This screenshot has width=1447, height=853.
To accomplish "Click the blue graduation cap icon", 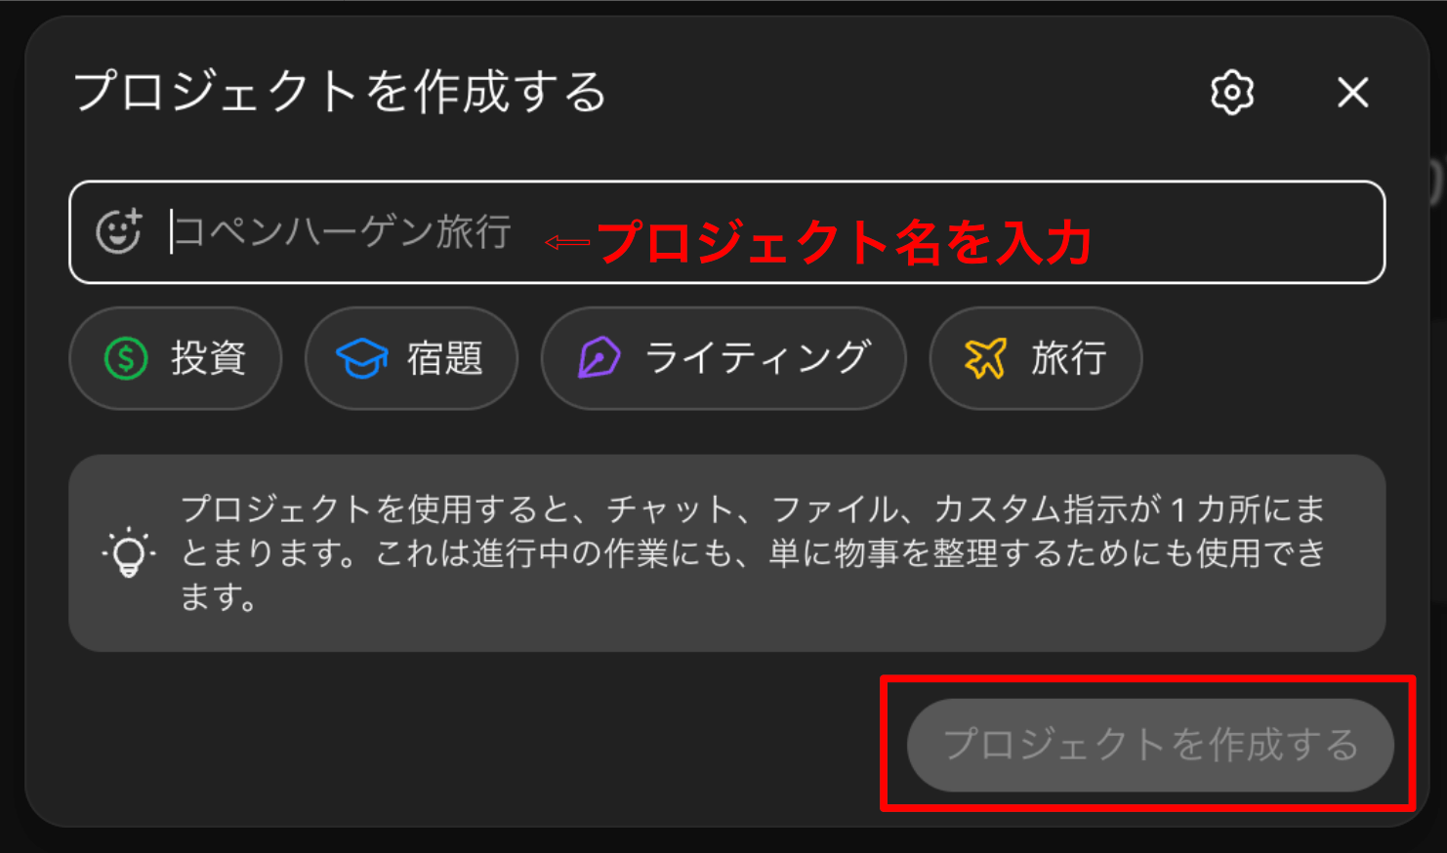I will point(361,358).
